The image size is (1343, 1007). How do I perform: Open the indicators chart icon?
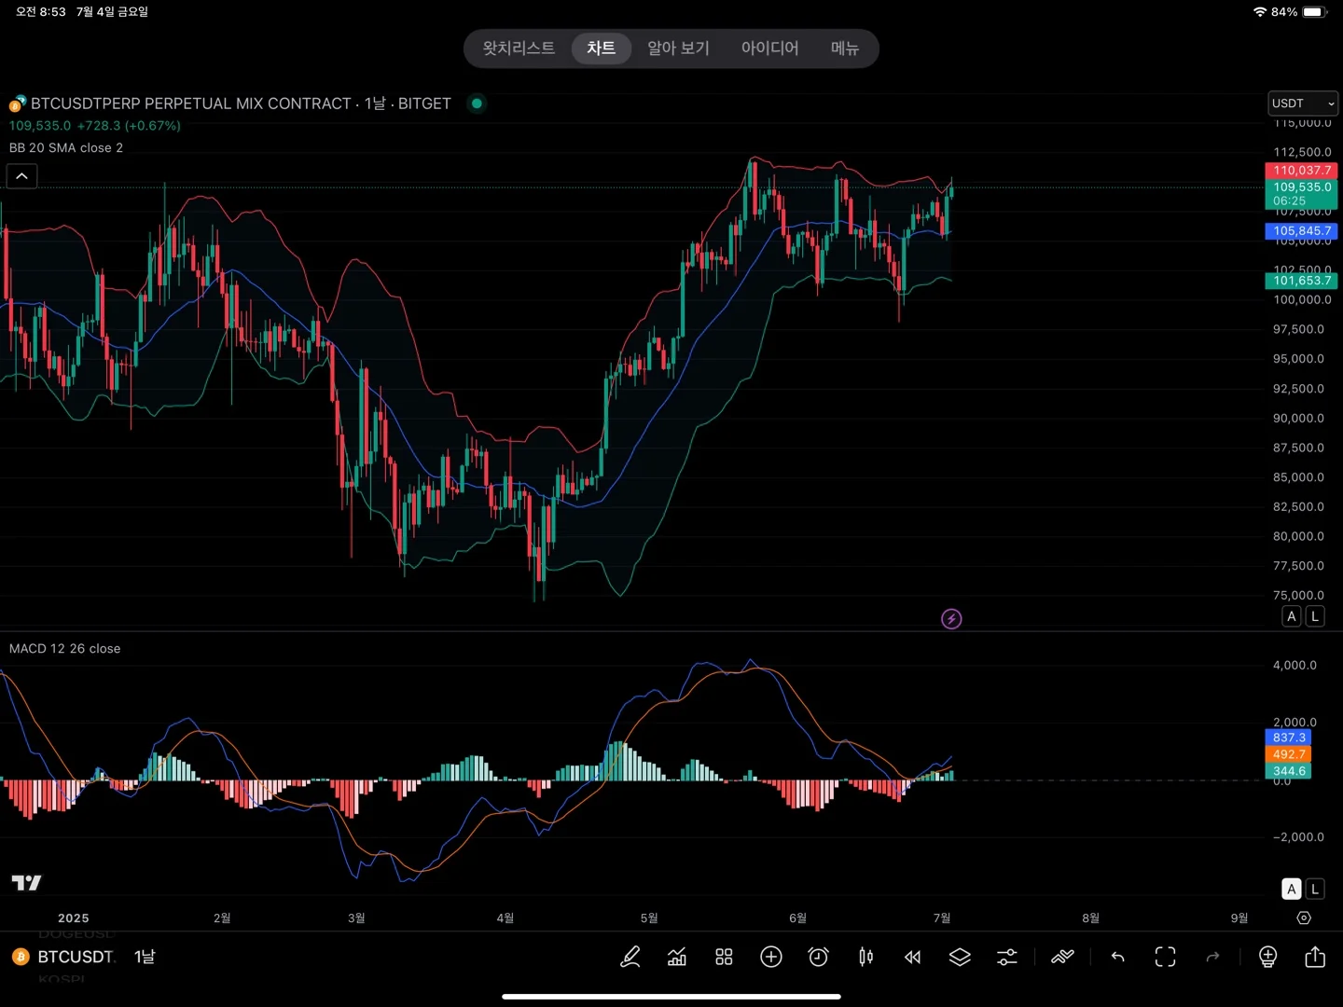[x=677, y=957]
